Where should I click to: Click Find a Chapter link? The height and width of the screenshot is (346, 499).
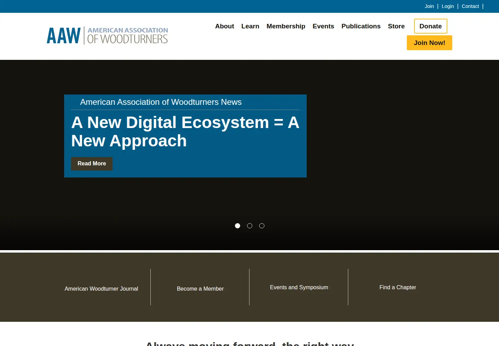pos(398,287)
